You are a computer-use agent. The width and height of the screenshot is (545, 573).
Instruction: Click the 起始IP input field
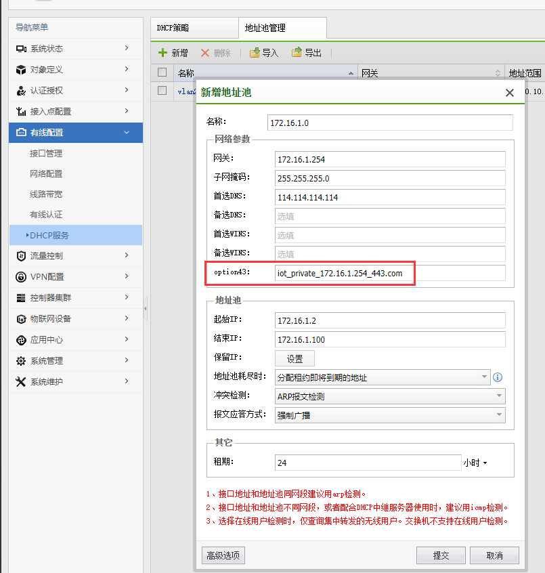pos(390,320)
